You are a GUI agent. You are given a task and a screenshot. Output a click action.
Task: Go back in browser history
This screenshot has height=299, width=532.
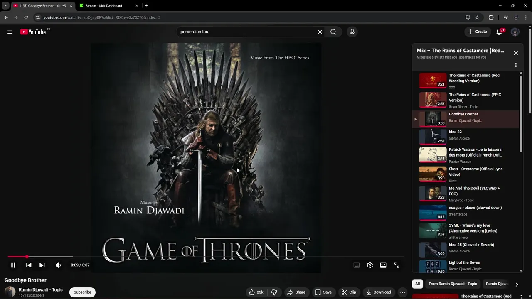(6, 17)
